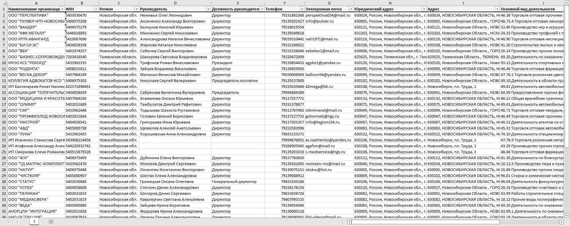Image resolution: width=570 pixels, height=226 pixels.
Task: Open filter dropdown for ИНН column
Action: [96, 9]
